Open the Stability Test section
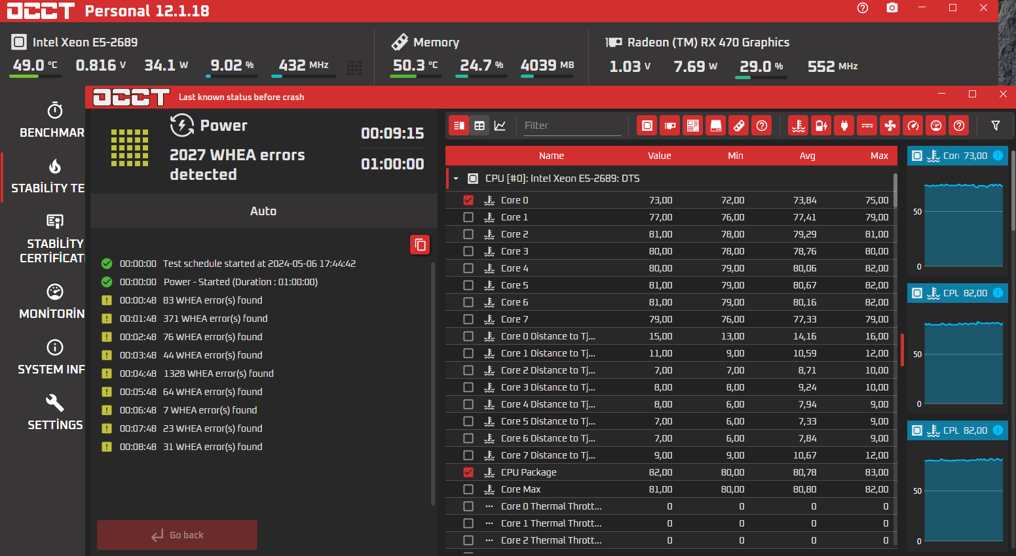1016x556 pixels. [47, 176]
